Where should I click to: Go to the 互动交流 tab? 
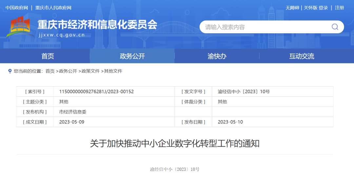[302, 56]
